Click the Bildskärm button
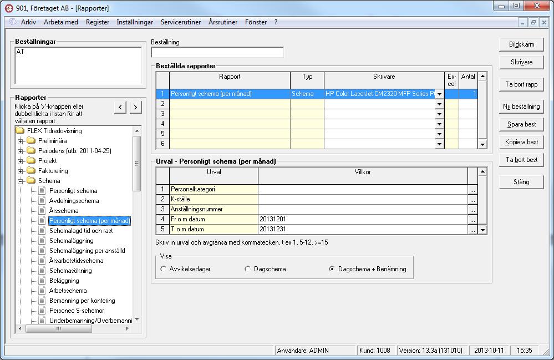This screenshot has height=360, width=554. [521, 44]
